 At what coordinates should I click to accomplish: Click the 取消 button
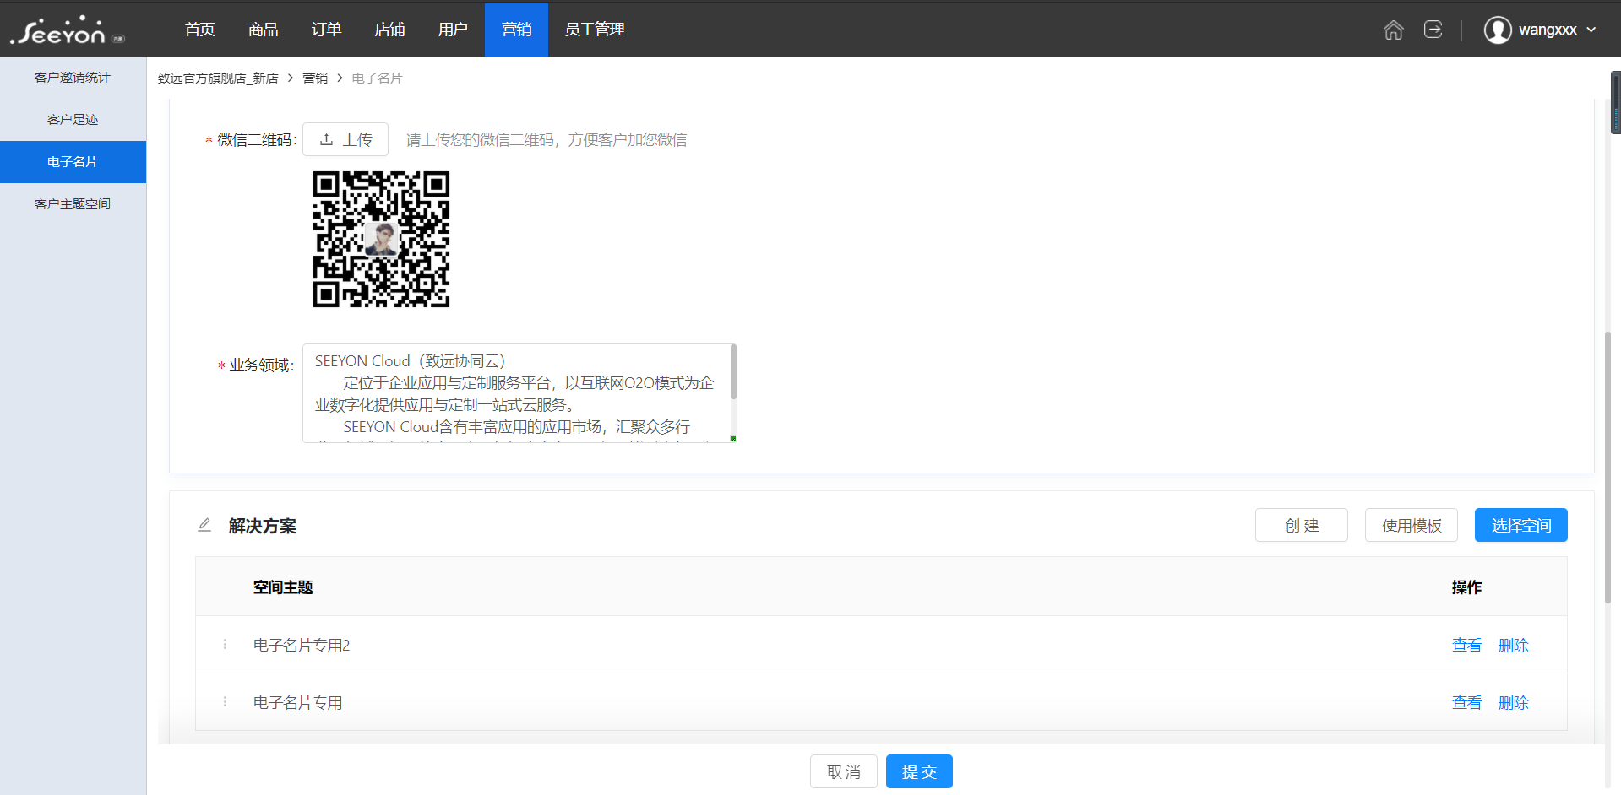(x=844, y=771)
